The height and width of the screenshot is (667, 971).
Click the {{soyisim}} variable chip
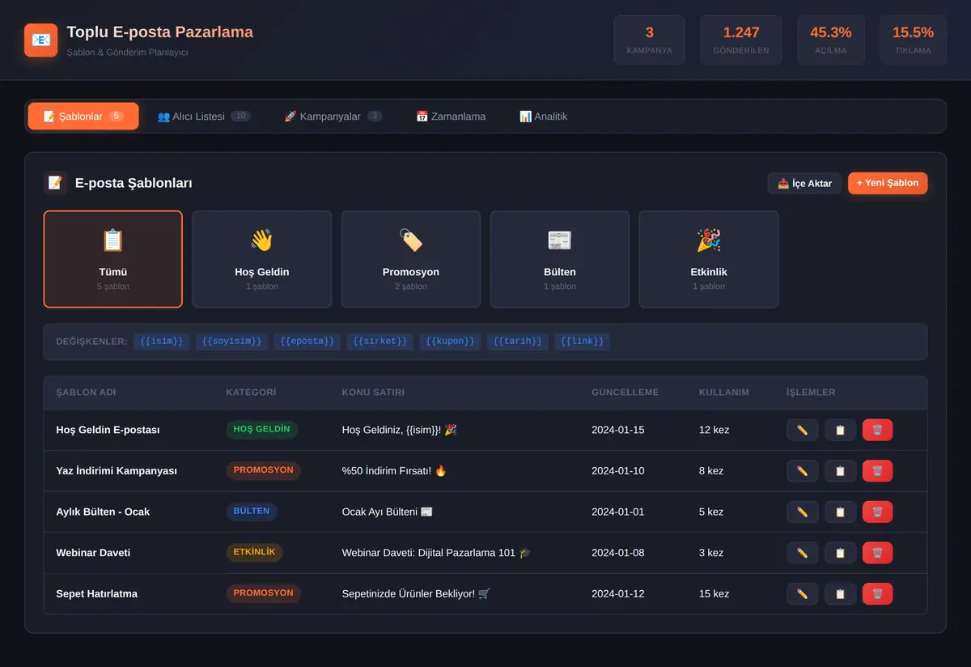point(232,342)
